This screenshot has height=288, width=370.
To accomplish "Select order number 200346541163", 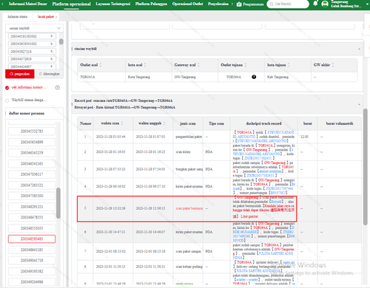I will (x=32, y=163).
